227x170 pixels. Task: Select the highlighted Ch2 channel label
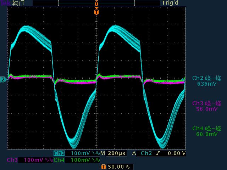click(59, 153)
